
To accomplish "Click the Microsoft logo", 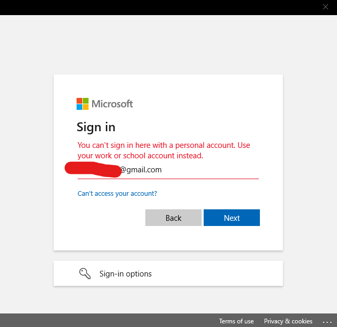I will [105, 104].
